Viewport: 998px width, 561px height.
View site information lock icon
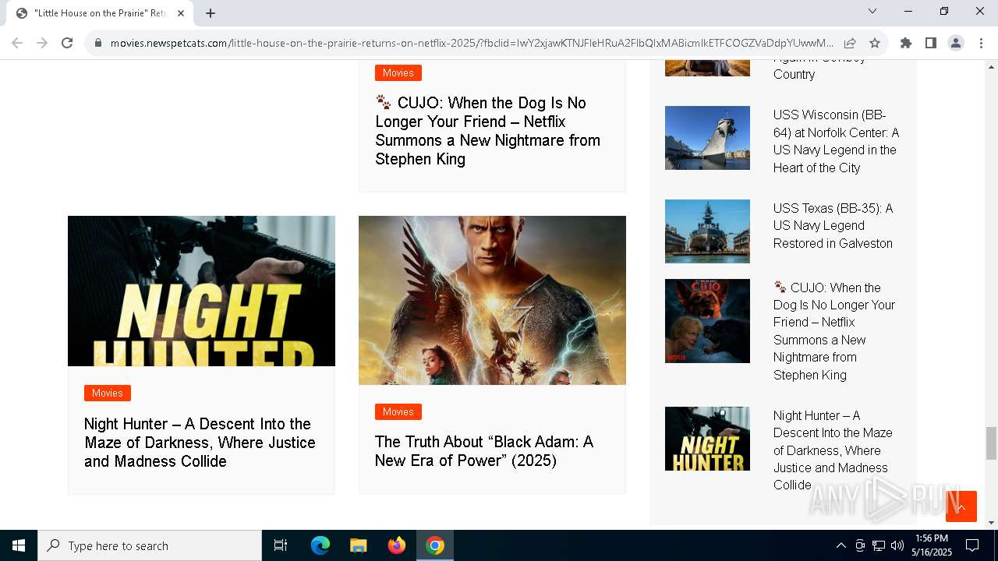[98, 43]
